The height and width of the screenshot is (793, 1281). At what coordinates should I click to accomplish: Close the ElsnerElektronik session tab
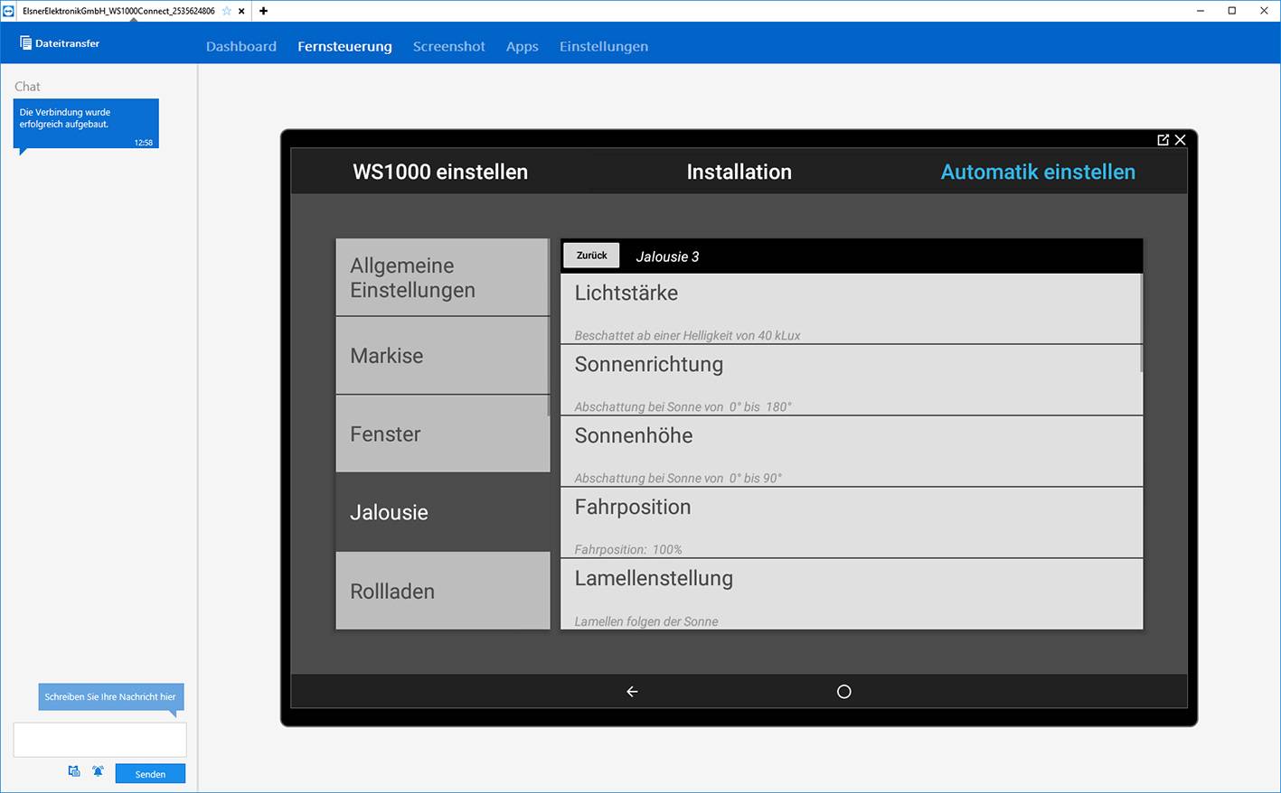coord(241,11)
